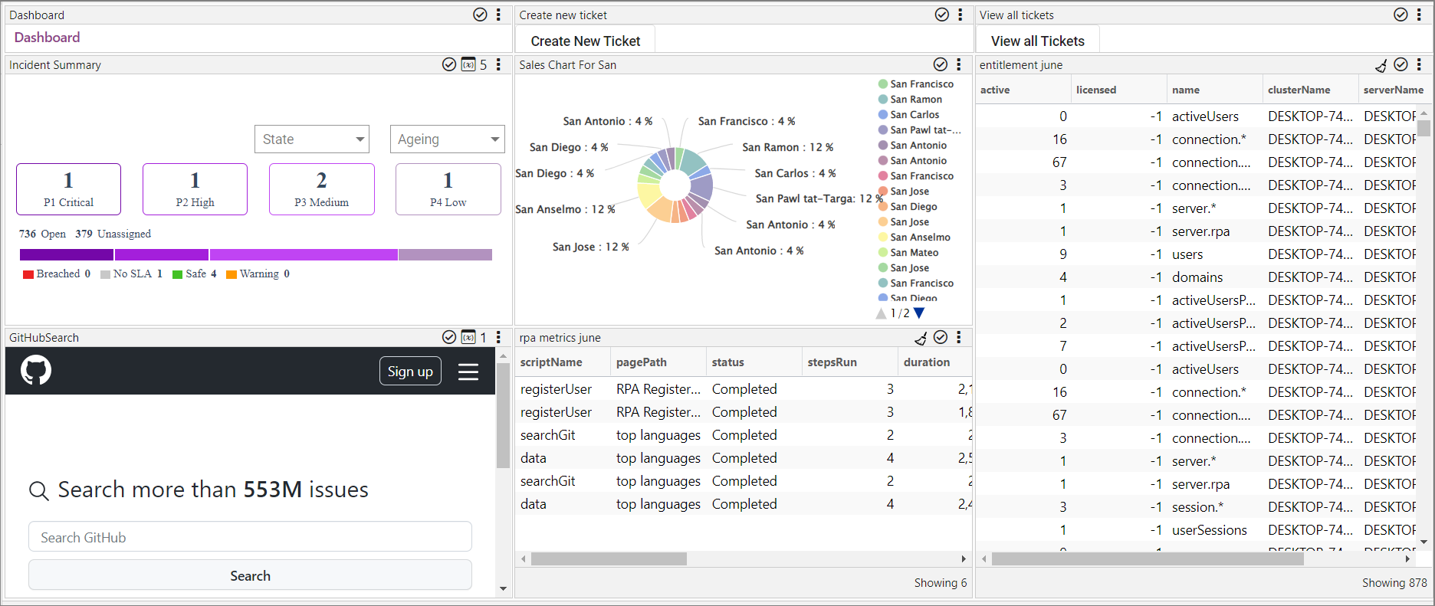Click the broom clear icon in entitlement june
1435x606 pixels.
coord(1381,65)
